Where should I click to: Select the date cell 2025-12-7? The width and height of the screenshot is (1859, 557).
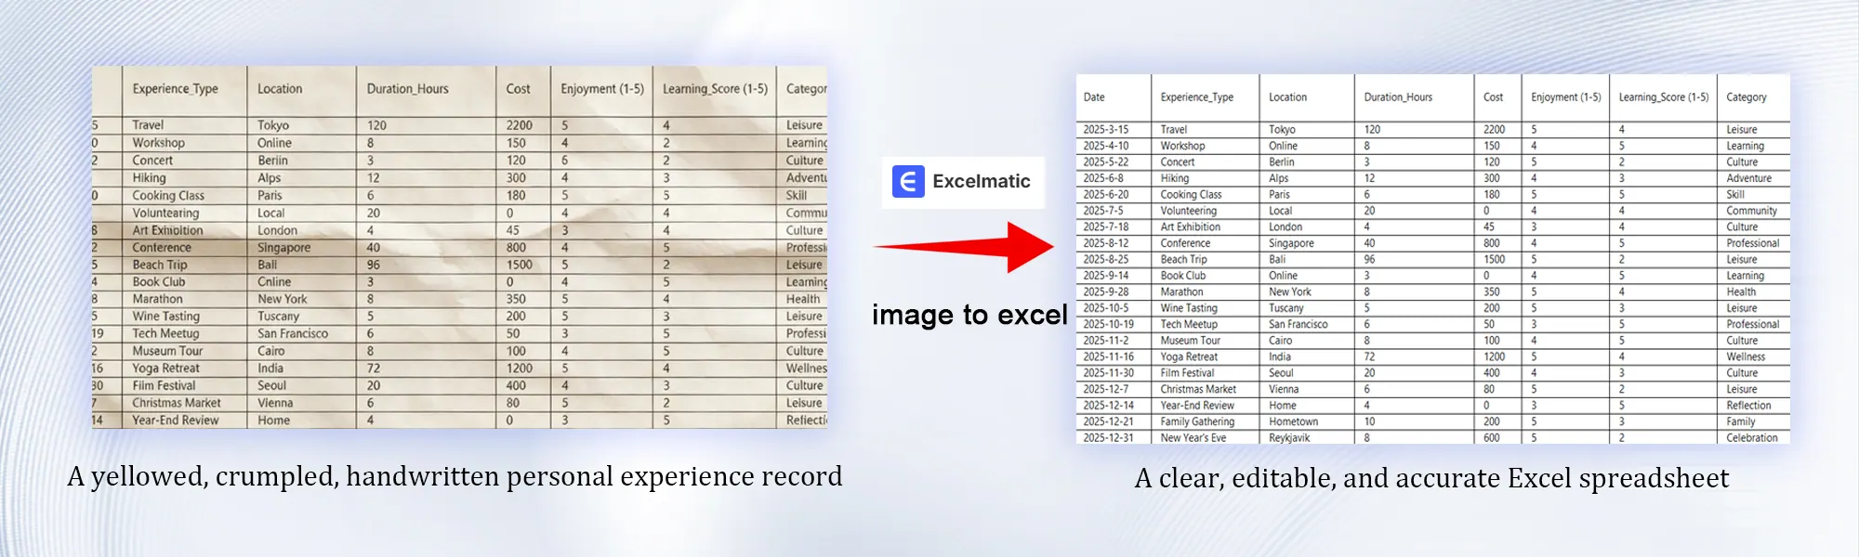tap(1105, 390)
